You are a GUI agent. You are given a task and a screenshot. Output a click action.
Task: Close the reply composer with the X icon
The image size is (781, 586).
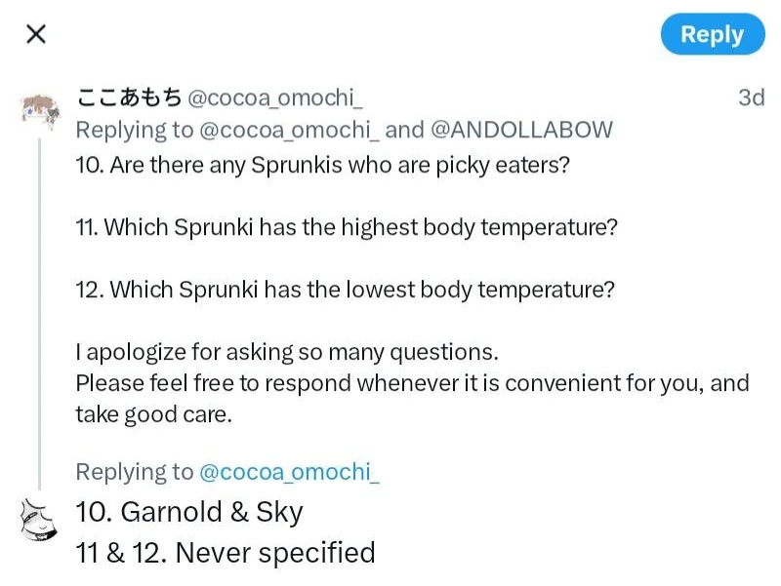36,35
